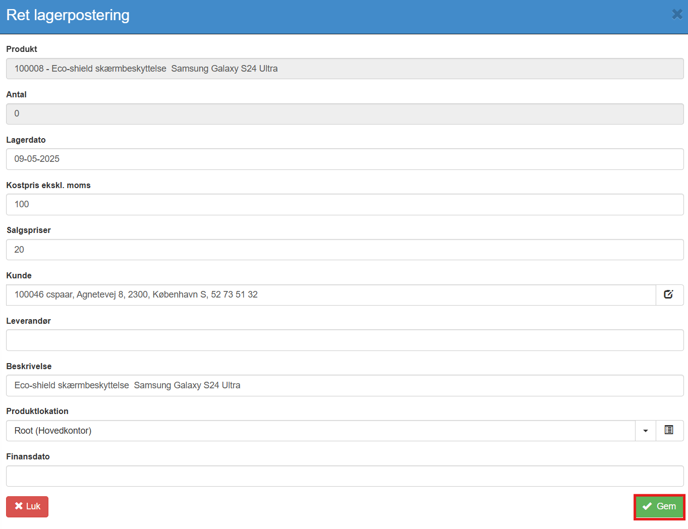
Task: Focus the empty Finansdato field
Action: coord(345,476)
